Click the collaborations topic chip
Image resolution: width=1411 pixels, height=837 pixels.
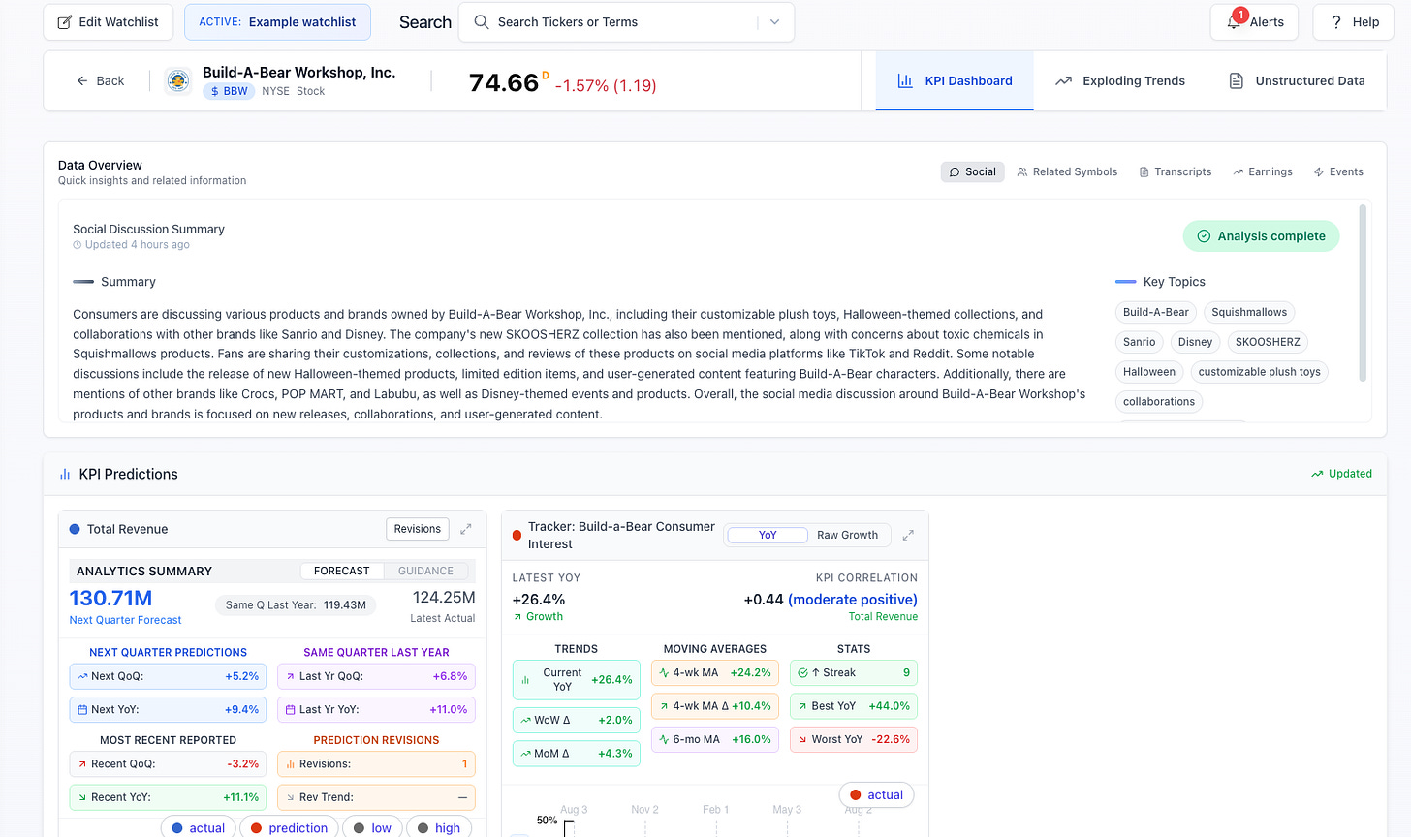click(x=1159, y=402)
